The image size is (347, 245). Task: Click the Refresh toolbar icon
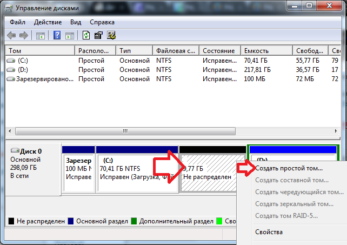click(86, 36)
